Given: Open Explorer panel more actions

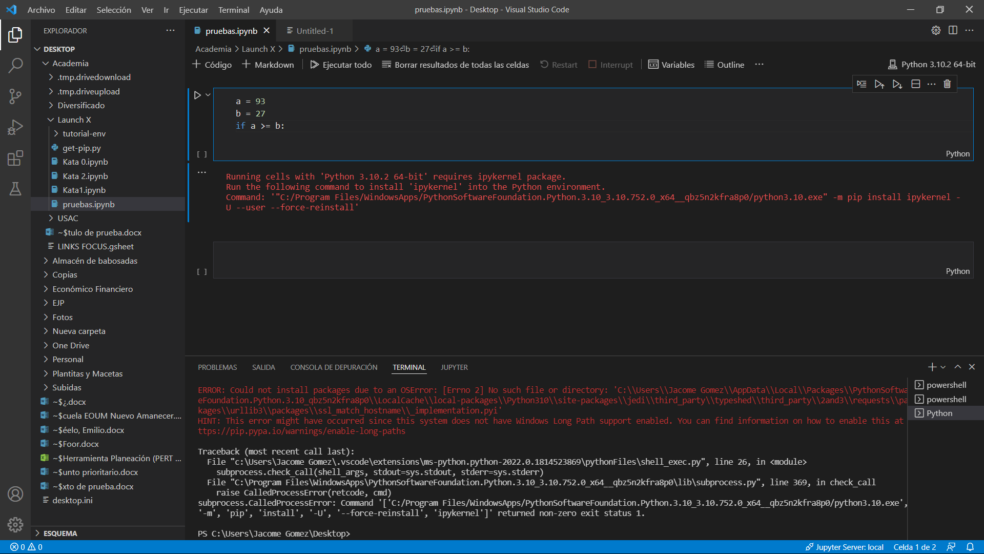Looking at the screenshot, I should click(170, 30).
